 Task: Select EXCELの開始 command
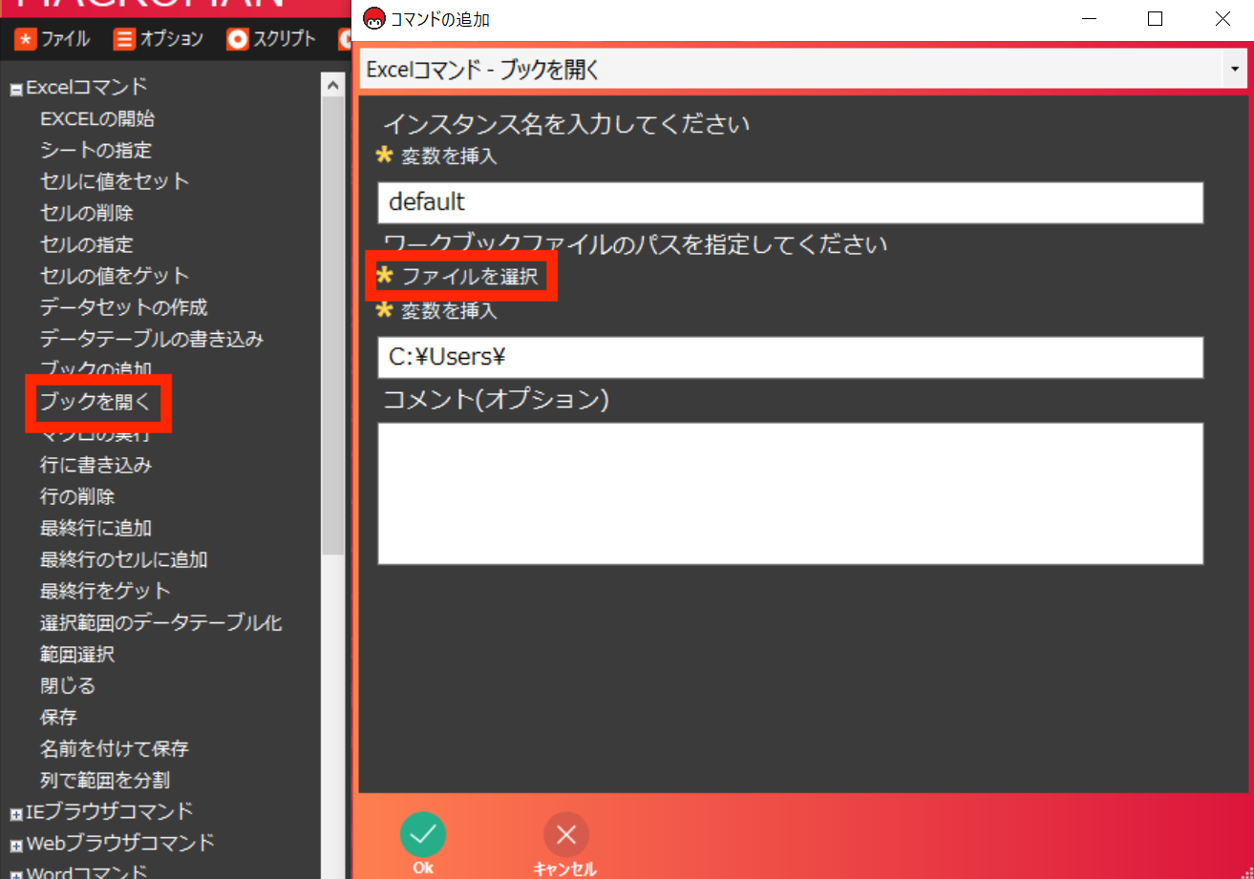(97, 118)
